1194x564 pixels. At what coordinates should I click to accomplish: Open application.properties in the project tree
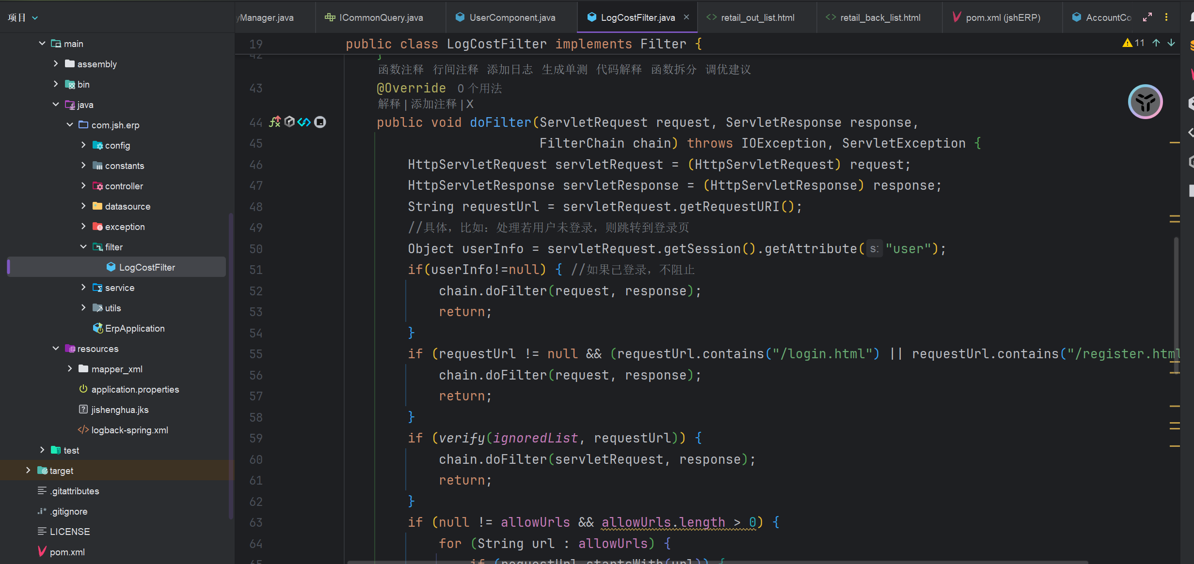coord(135,389)
